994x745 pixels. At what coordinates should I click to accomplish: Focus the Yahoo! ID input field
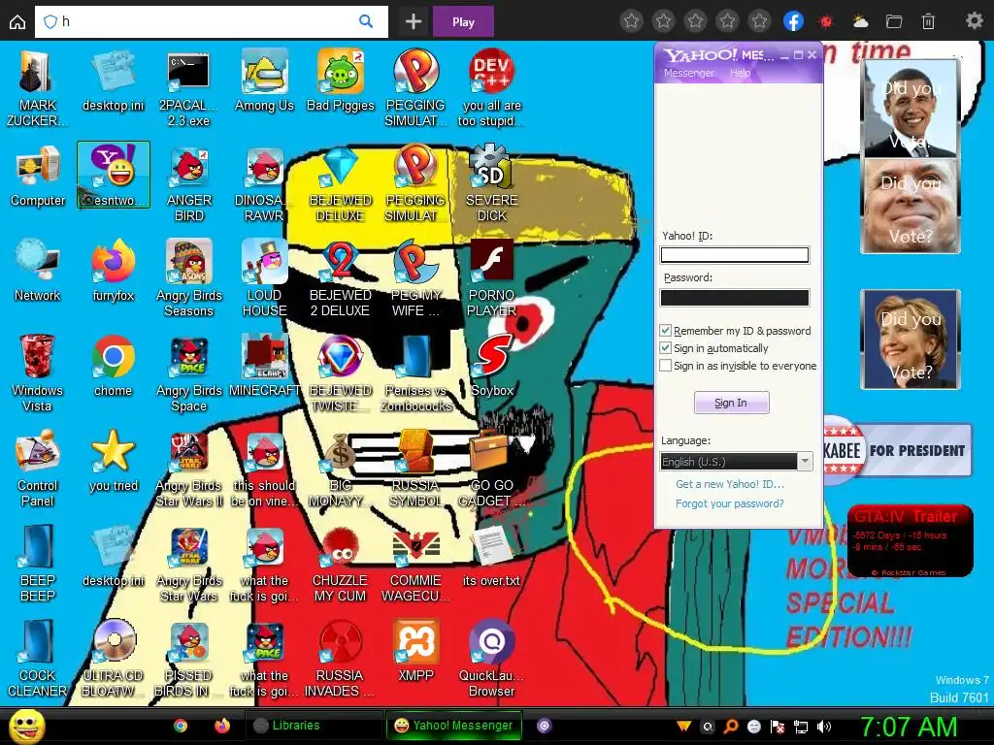tap(735, 255)
